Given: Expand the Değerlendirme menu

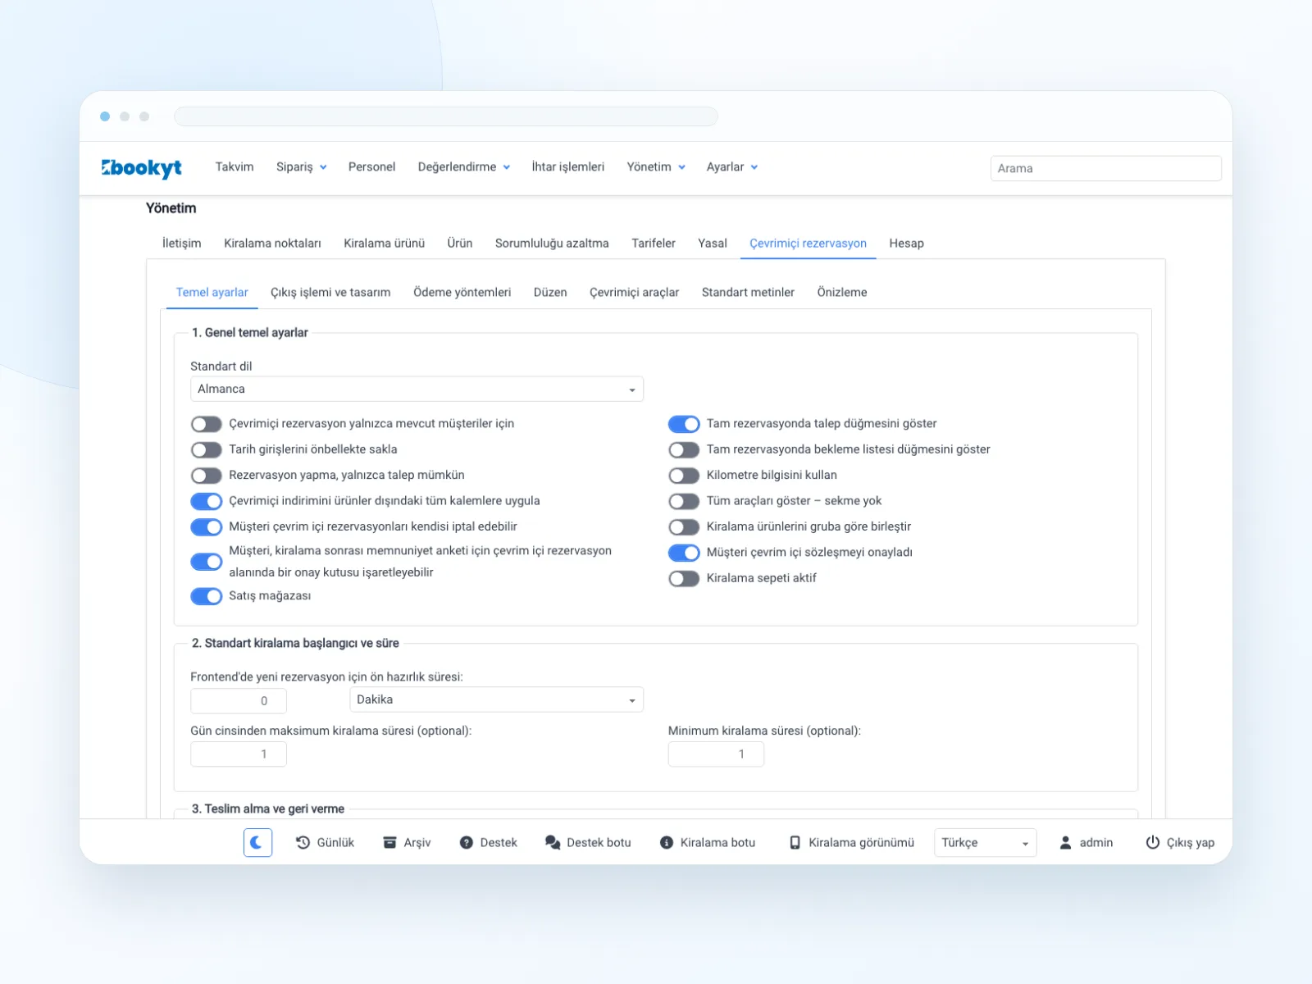Looking at the screenshot, I should (464, 166).
